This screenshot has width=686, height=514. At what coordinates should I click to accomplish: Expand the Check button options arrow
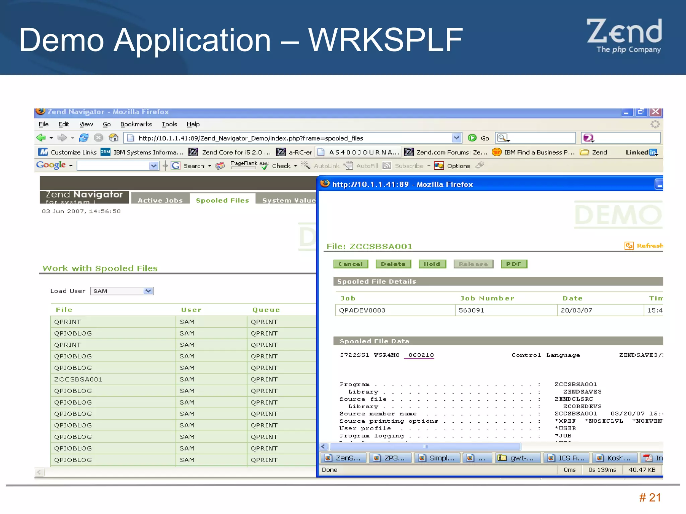pyautogui.click(x=295, y=166)
